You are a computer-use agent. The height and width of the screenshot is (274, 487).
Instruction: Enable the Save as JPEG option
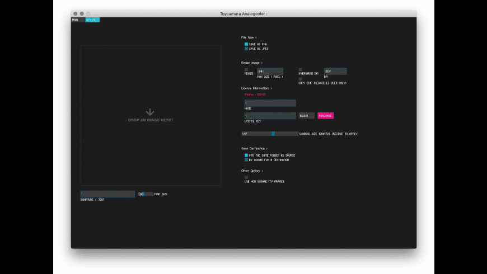click(246, 49)
